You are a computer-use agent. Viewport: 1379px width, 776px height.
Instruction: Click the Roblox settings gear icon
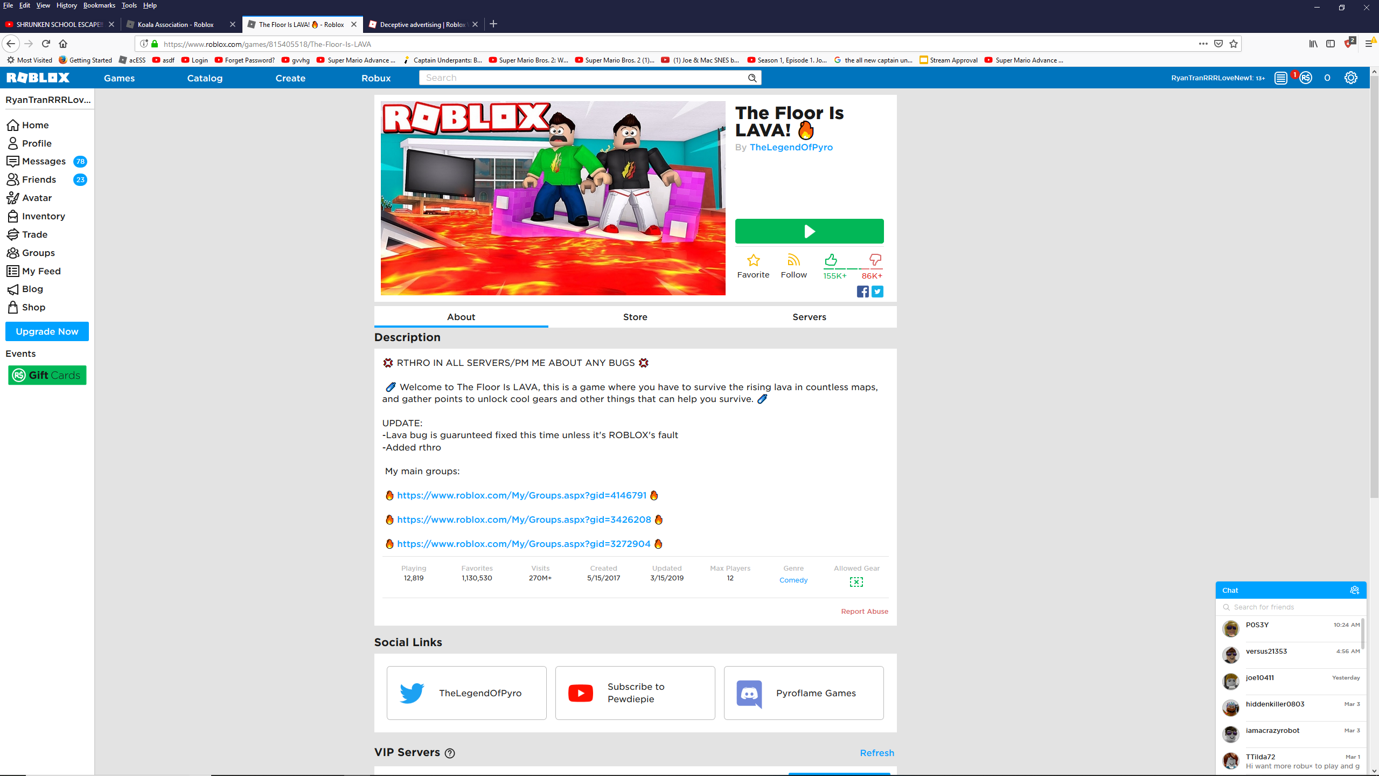1353,78
